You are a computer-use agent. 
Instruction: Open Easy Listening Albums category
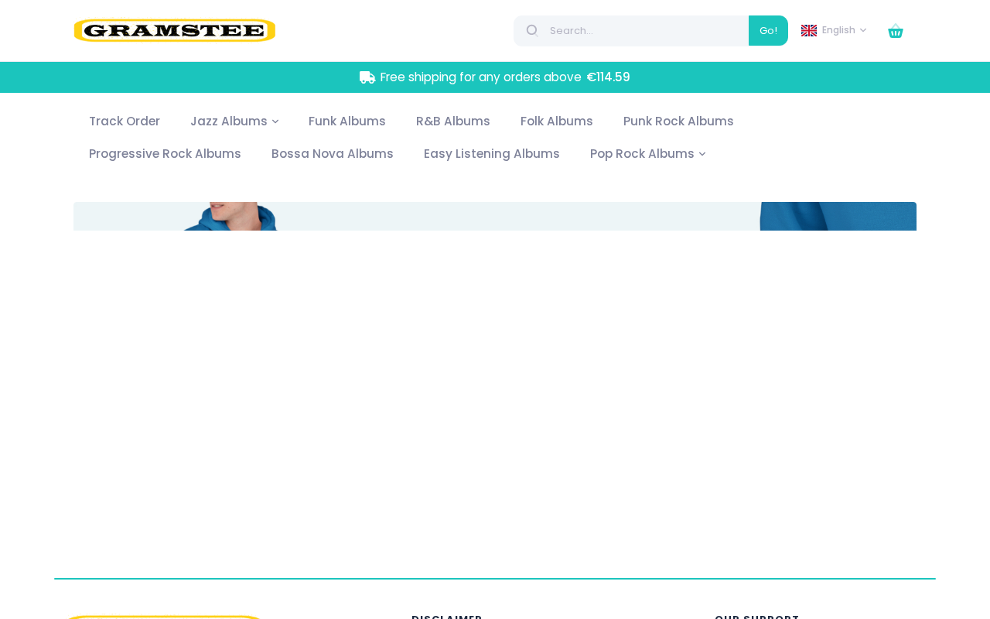tap(492, 154)
